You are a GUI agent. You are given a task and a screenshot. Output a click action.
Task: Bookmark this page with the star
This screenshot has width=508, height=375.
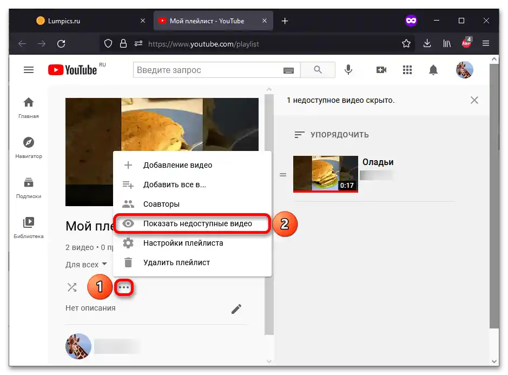tap(406, 43)
